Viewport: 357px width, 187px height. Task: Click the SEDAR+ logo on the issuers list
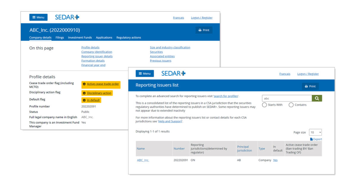[x=173, y=73]
